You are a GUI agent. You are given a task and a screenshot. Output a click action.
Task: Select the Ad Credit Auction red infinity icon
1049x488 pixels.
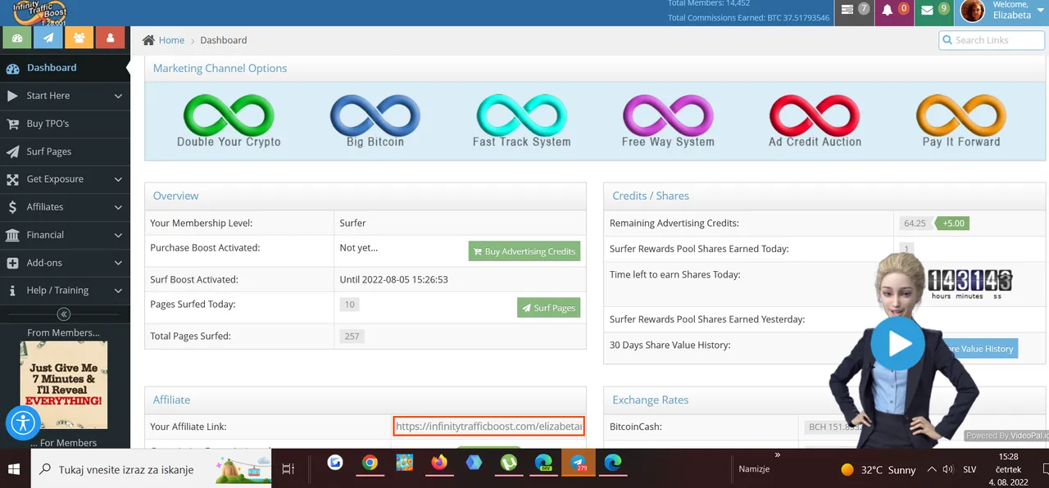(x=815, y=115)
